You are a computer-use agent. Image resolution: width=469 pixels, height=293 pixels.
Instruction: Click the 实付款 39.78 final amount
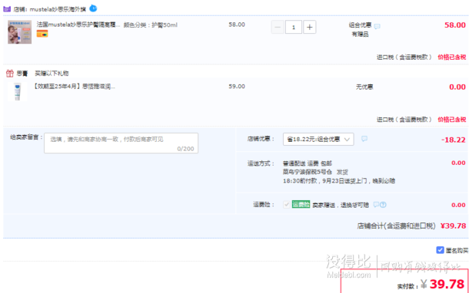click(431, 285)
